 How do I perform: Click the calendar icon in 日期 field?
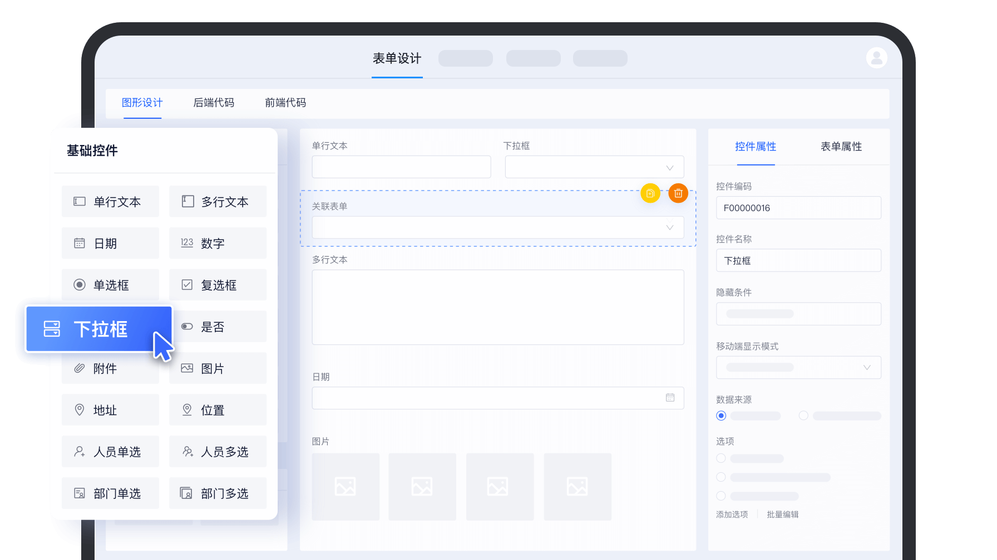pos(670,398)
